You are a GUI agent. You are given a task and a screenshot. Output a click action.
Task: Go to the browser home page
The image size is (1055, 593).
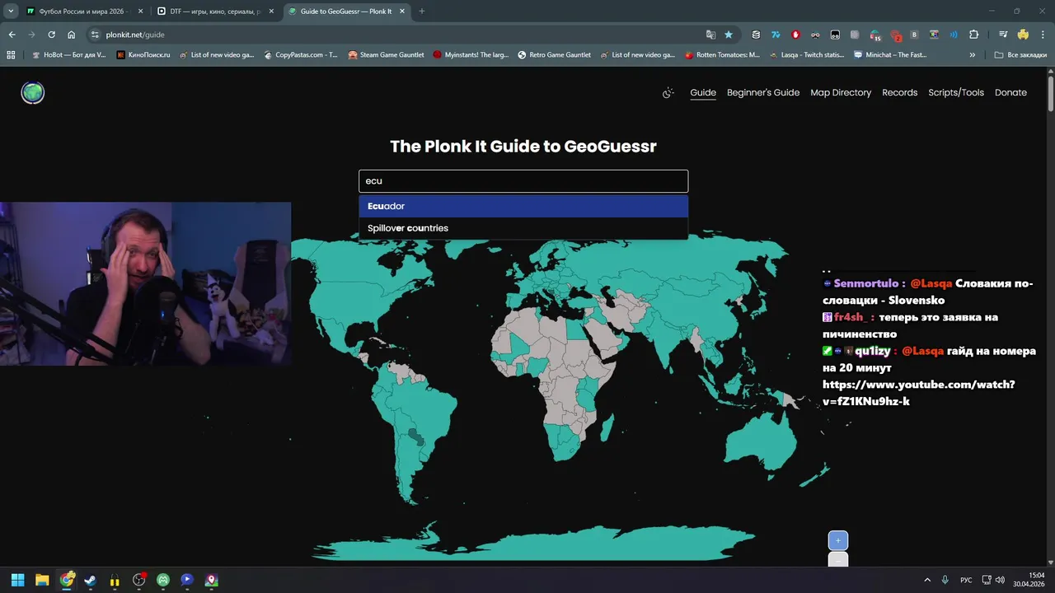coord(72,35)
